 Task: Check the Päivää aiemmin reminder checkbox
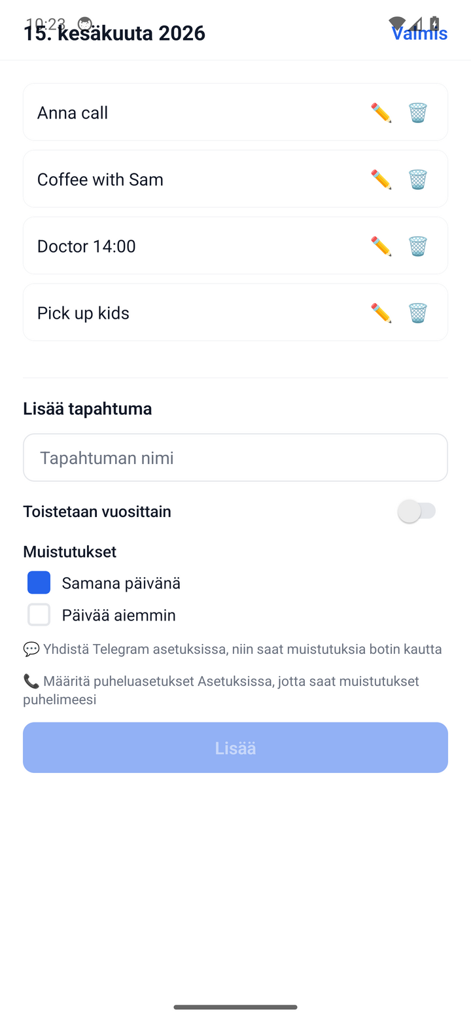pos(39,615)
